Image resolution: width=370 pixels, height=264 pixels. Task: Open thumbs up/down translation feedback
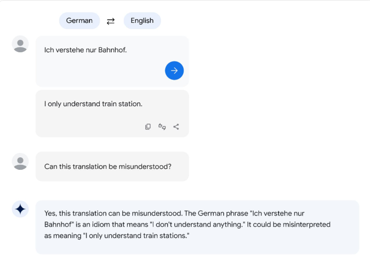(162, 127)
